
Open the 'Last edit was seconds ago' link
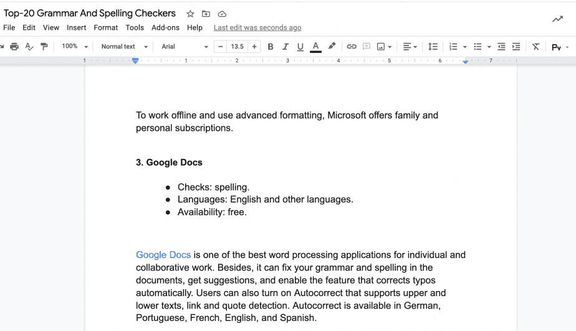pyautogui.click(x=257, y=27)
